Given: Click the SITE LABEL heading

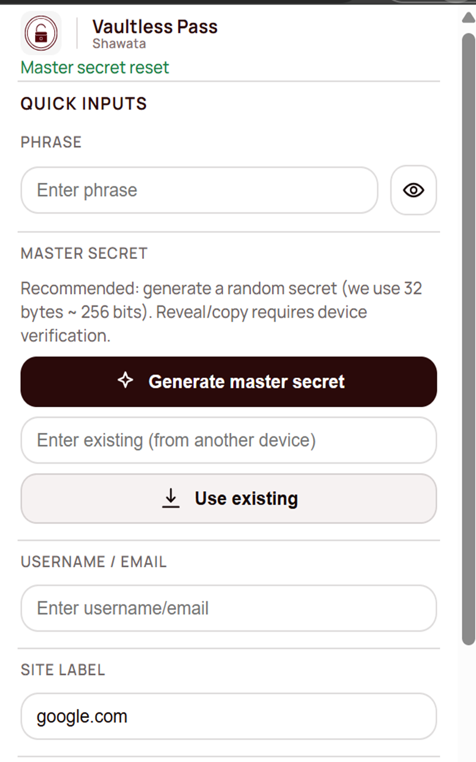Looking at the screenshot, I should [63, 670].
